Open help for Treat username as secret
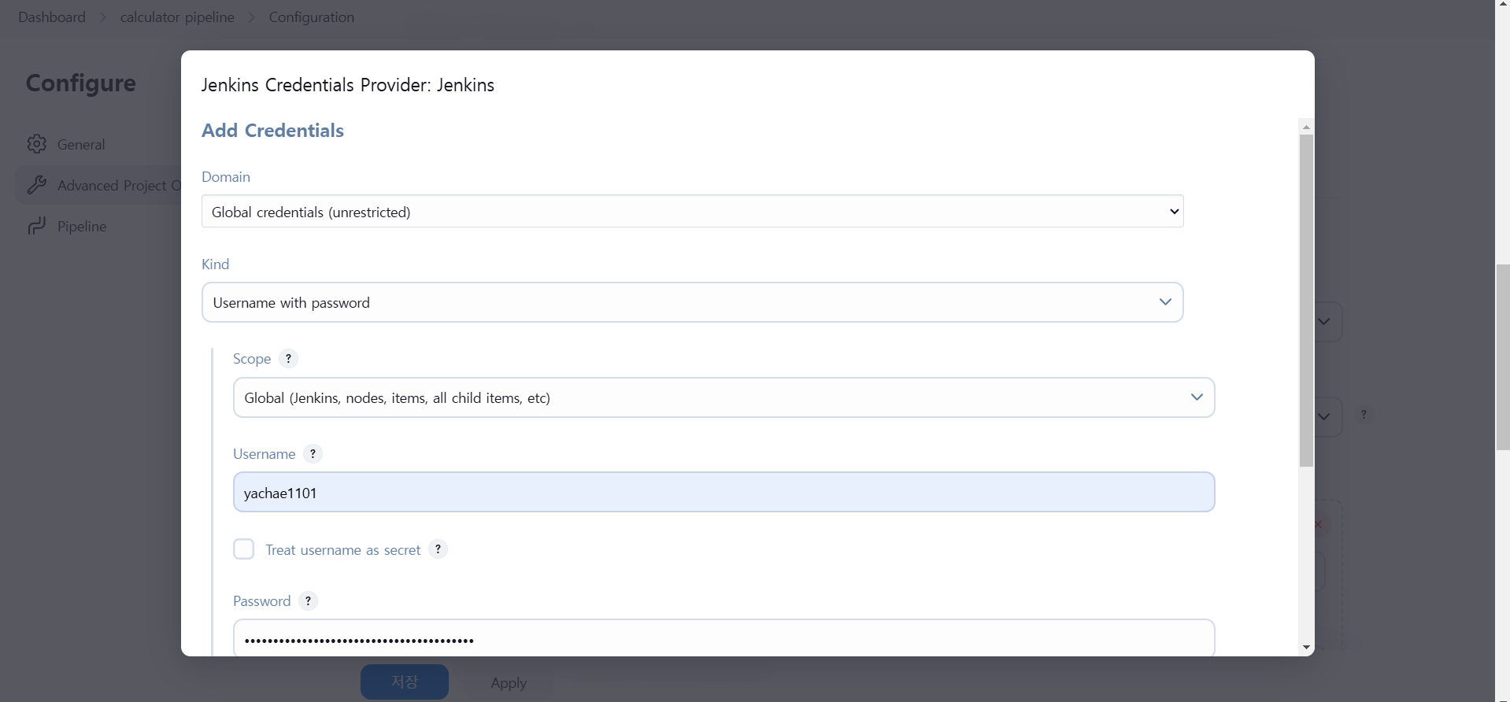 click(438, 549)
